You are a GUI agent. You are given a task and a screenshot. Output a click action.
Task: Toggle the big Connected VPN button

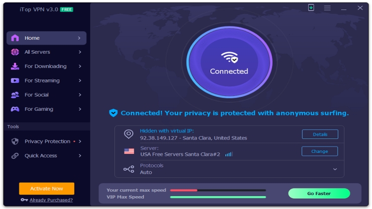coord(229,62)
